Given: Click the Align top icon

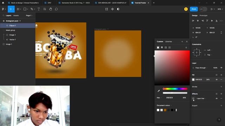Looking at the screenshot, I should click(207, 21).
